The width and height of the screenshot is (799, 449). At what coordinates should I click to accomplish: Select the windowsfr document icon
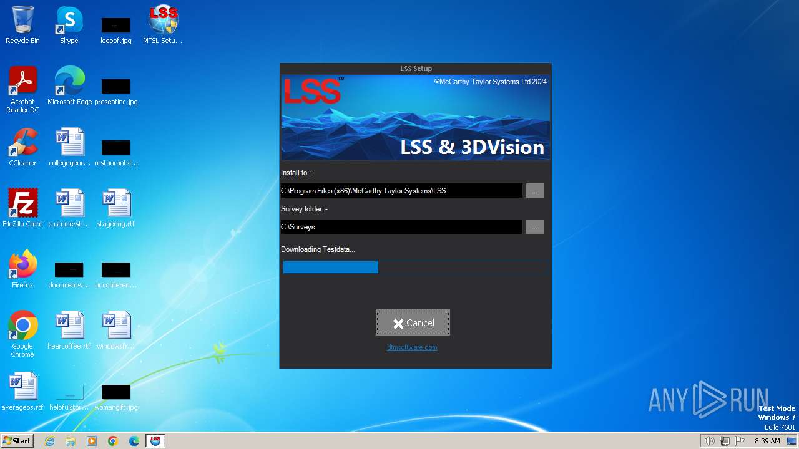116,331
